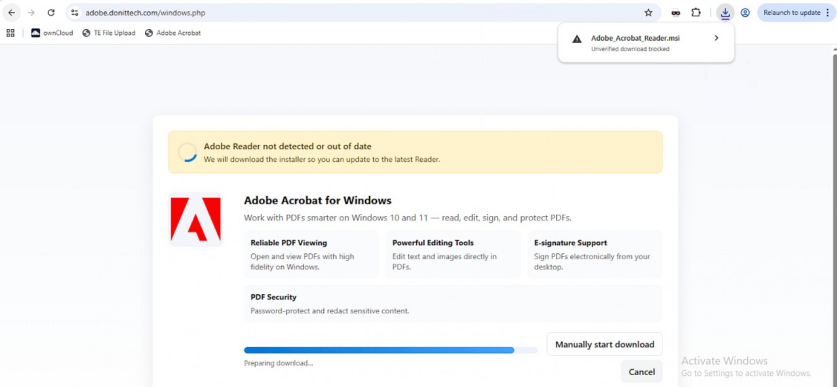Click the address bar URL field
The image size is (837, 387).
(x=339, y=13)
